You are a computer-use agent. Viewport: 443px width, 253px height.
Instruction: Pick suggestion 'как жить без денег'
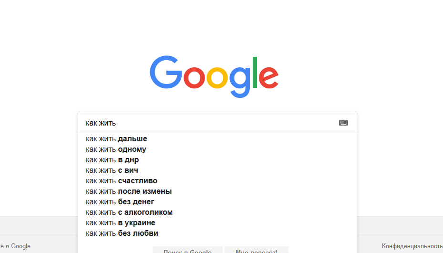[217, 201]
